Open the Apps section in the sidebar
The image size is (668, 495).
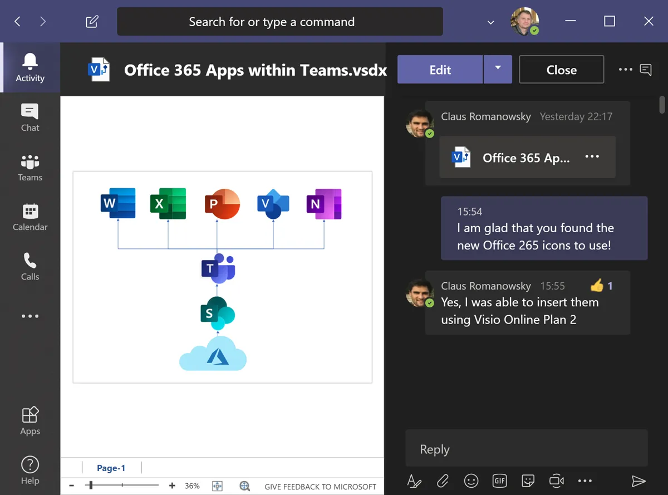pyautogui.click(x=30, y=420)
